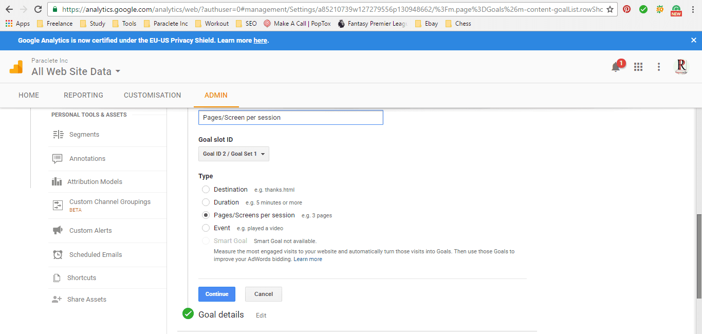The height and width of the screenshot is (334, 702).
Task: Open Attribution Models settings
Action: pyautogui.click(x=95, y=182)
